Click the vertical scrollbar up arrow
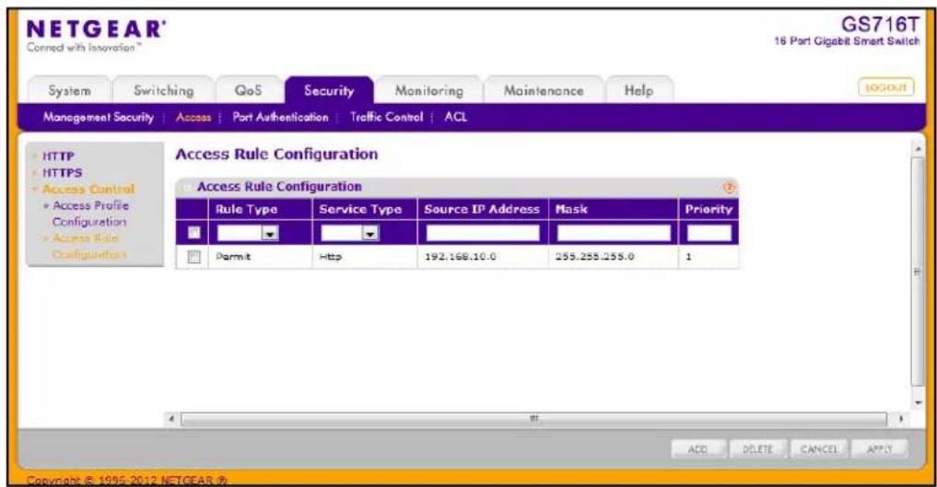Viewport: 937px width, 487px height. (x=919, y=148)
